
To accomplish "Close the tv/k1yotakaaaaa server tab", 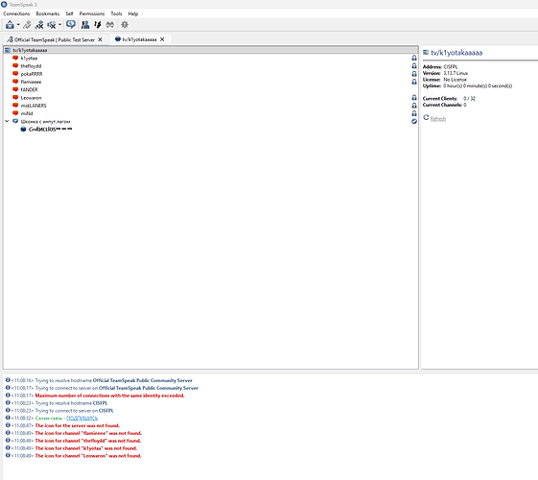I will (162, 39).
